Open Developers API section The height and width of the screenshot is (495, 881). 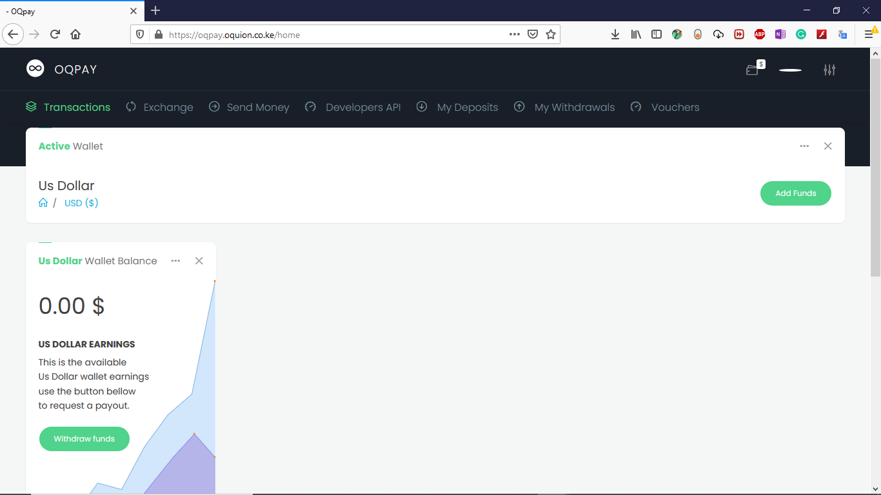pyautogui.click(x=353, y=107)
